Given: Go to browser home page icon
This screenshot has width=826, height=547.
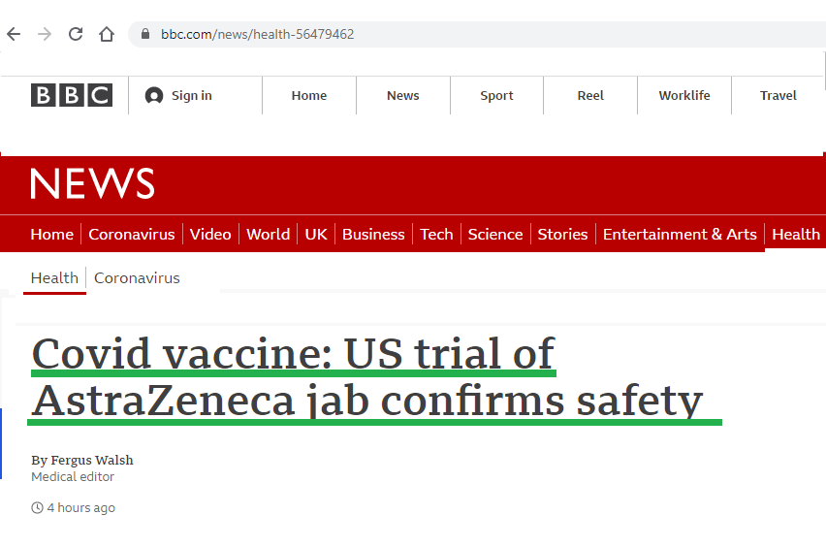Looking at the screenshot, I should coord(107,34).
